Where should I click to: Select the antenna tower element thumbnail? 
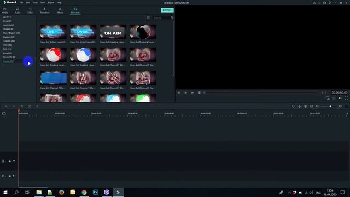(83, 78)
